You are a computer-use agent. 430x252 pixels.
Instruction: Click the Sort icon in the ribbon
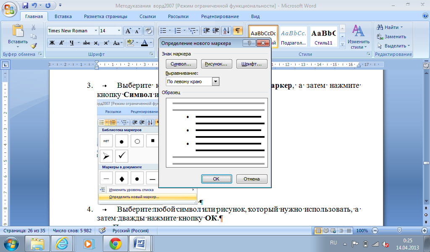(226, 31)
